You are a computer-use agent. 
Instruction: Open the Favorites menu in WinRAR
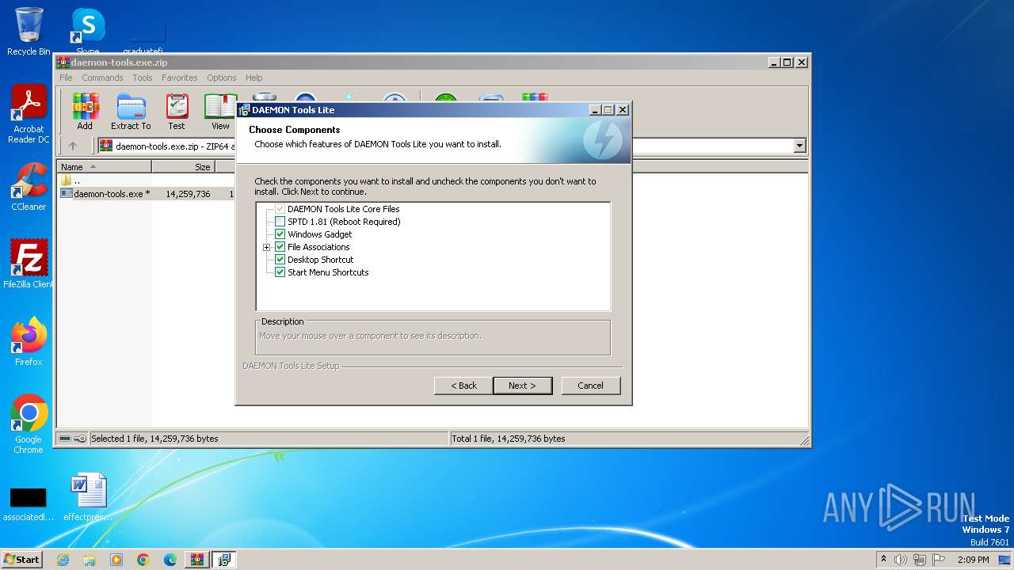[180, 78]
